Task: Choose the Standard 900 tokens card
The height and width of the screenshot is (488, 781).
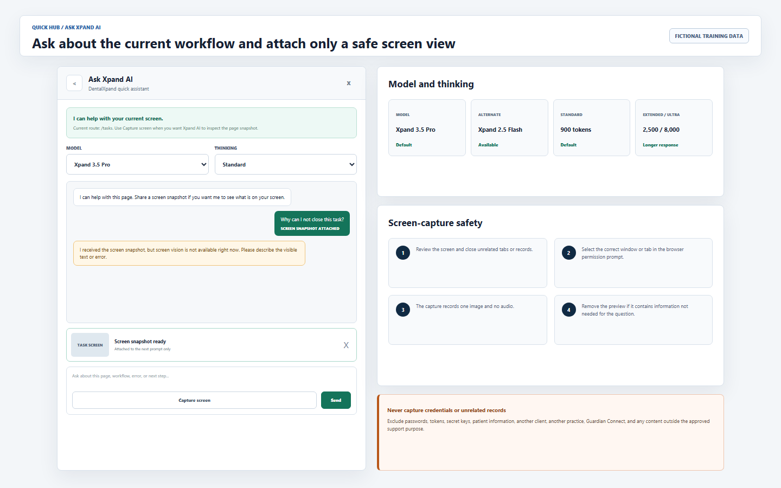Action: click(x=592, y=127)
